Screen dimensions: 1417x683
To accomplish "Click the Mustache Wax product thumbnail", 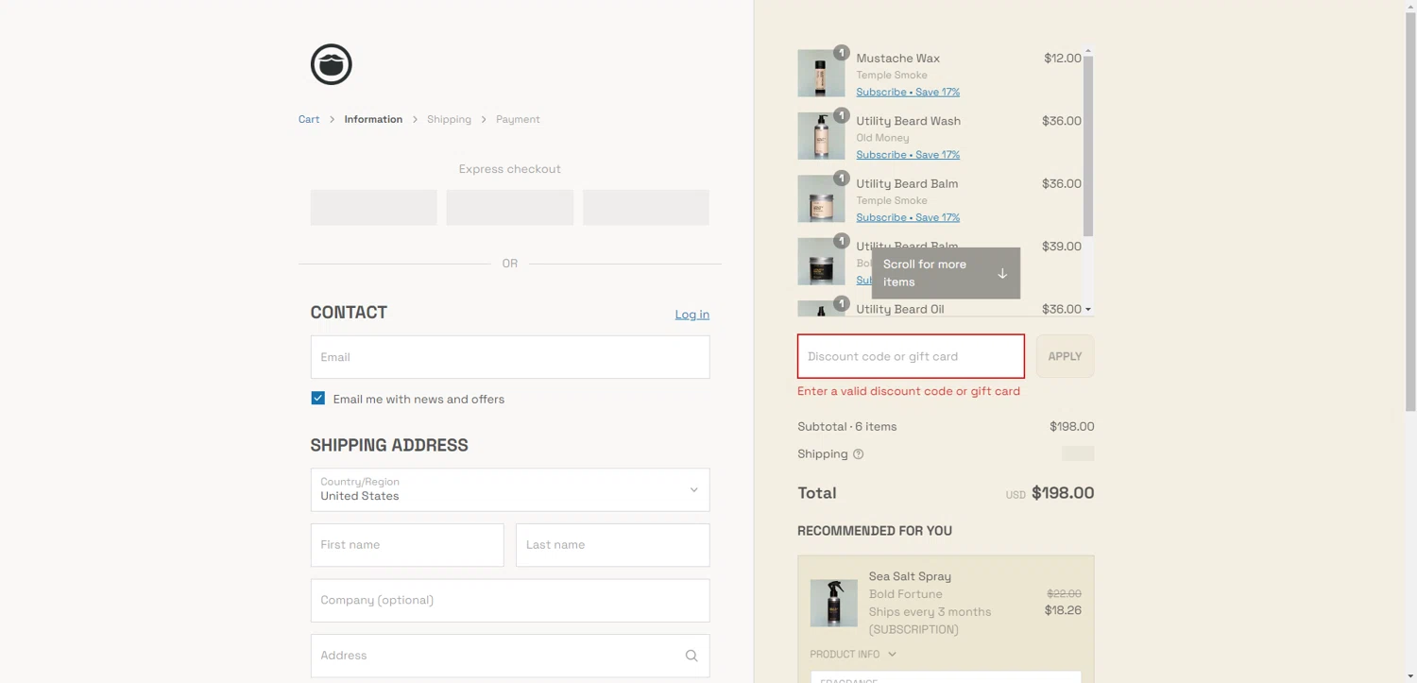I will (x=821, y=74).
